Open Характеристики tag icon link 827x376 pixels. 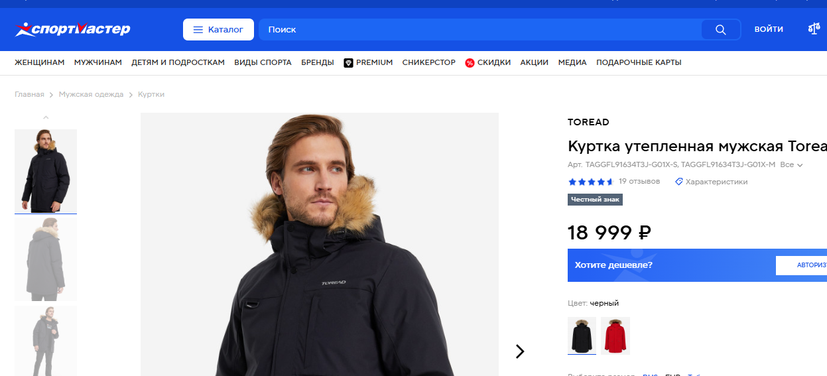click(678, 182)
